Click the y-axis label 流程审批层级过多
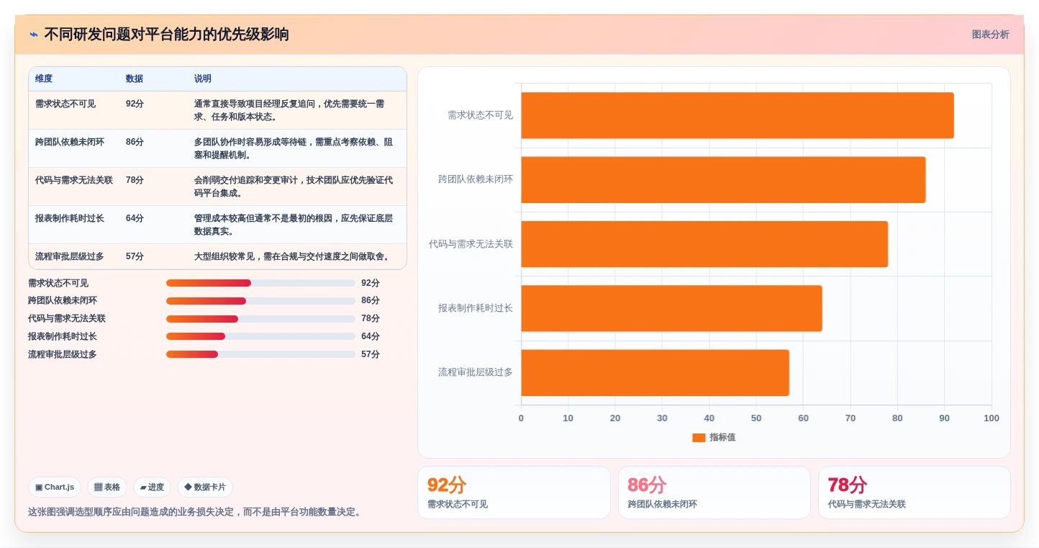The image size is (1039, 548). [x=476, y=372]
